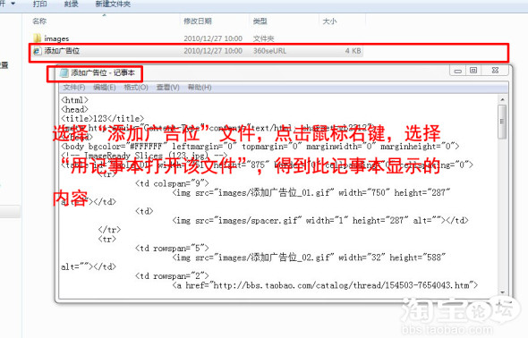
Task: Maximize the Notepad window
Action: (473, 71)
